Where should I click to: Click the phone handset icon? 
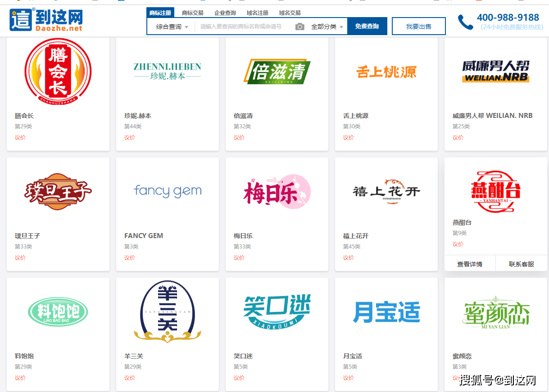click(465, 22)
